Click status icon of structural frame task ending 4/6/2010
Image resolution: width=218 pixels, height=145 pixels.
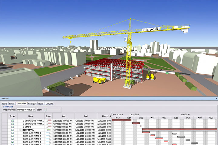click(x=49, y=124)
